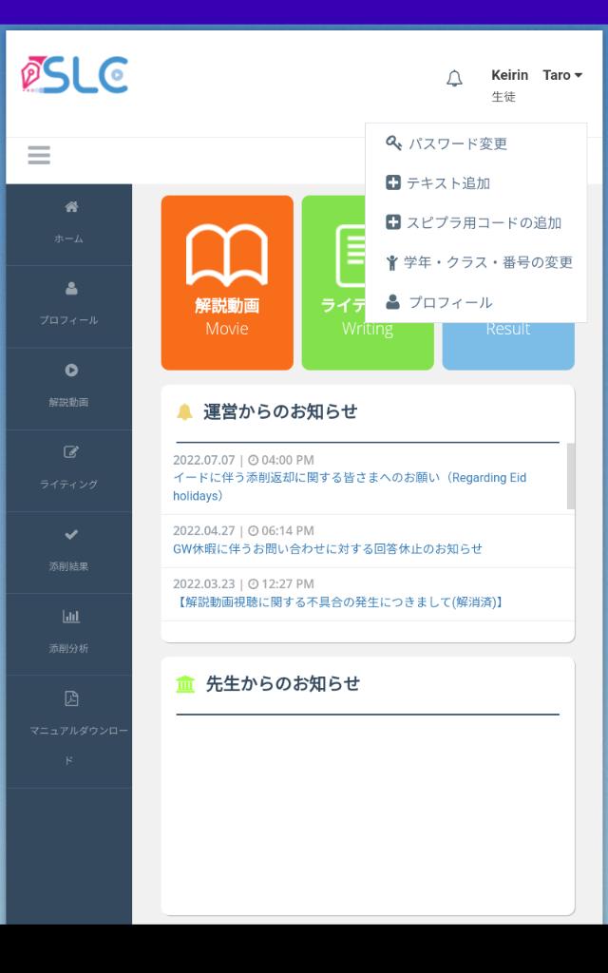Click the 2022.04.27 06:14 PM timestamp
This screenshot has width=608, height=973.
click(x=243, y=531)
